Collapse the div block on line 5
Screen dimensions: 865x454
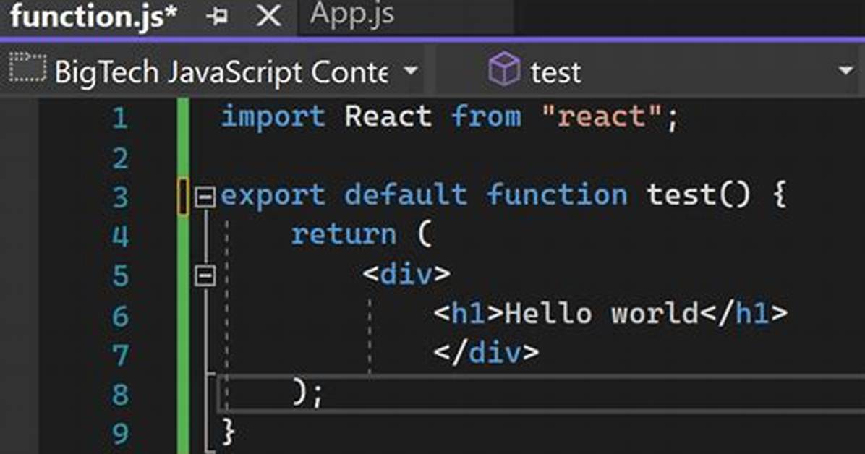point(205,275)
